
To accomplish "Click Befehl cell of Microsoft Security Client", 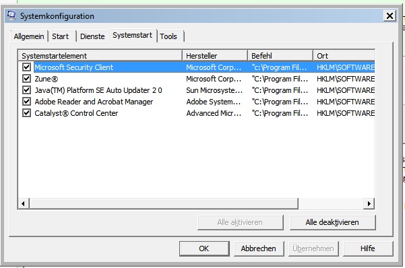I will (x=280, y=67).
